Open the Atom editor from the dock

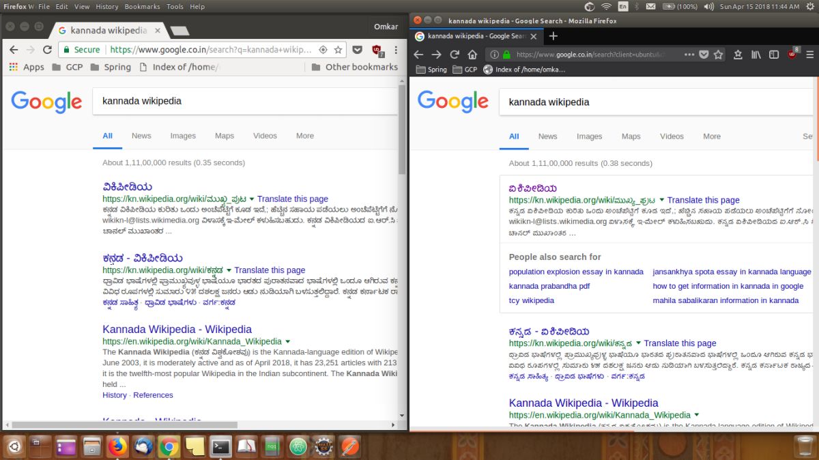(298, 446)
